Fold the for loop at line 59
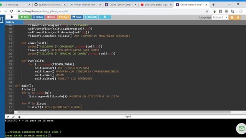246x138 pixels. click(13, 64)
